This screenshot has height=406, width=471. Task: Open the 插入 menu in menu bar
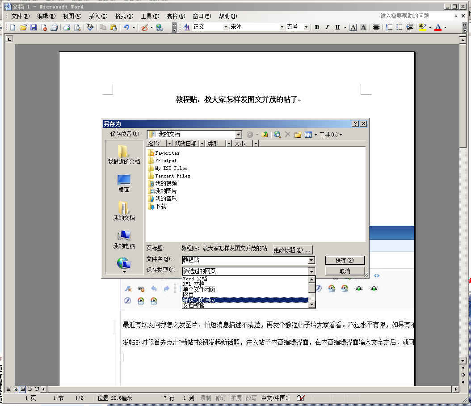pyautogui.click(x=98, y=16)
